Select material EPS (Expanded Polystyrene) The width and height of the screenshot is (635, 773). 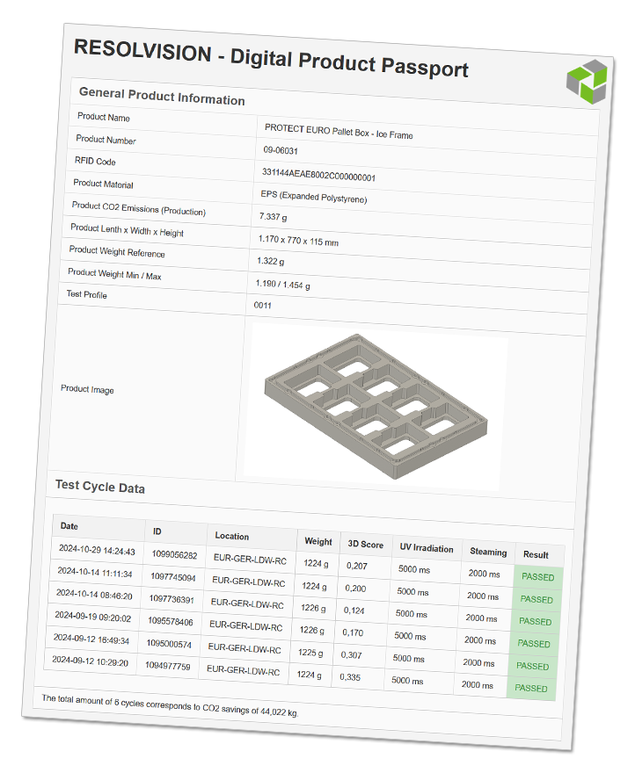(x=314, y=197)
